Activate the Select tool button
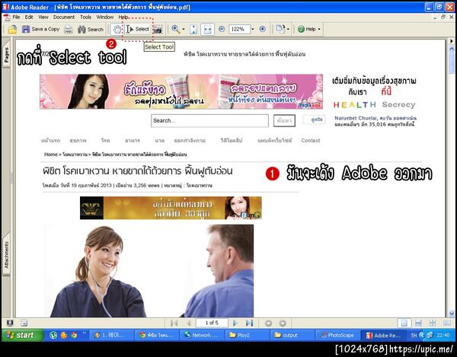 pyautogui.click(x=138, y=29)
